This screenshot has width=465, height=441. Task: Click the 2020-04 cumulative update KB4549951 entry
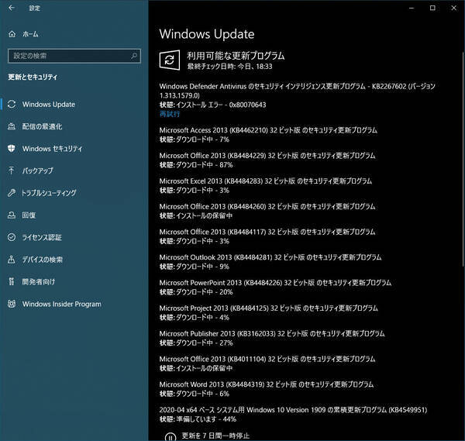click(293, 410)
